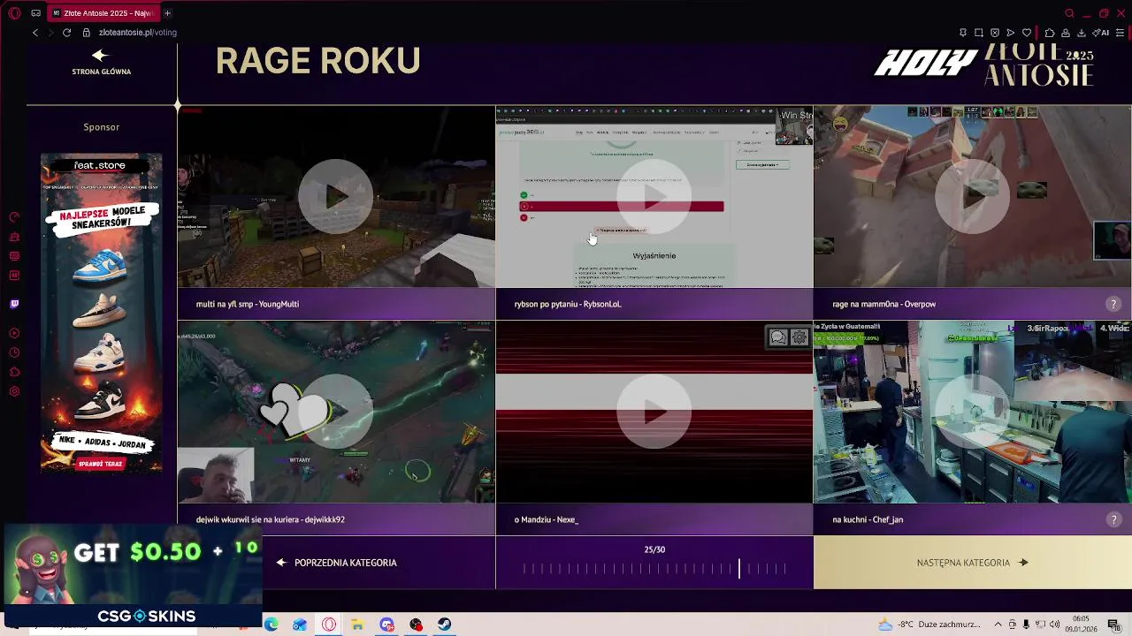Viewport: 1132px width, 636px height.
Task: Reload the current page
Action: point(66,33)
